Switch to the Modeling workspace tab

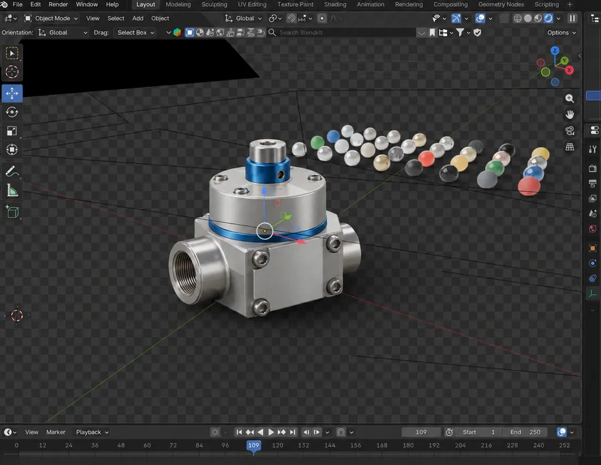coord(178,4)
